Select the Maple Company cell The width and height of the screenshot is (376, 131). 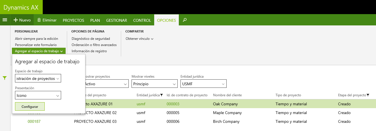pos(227,113)
